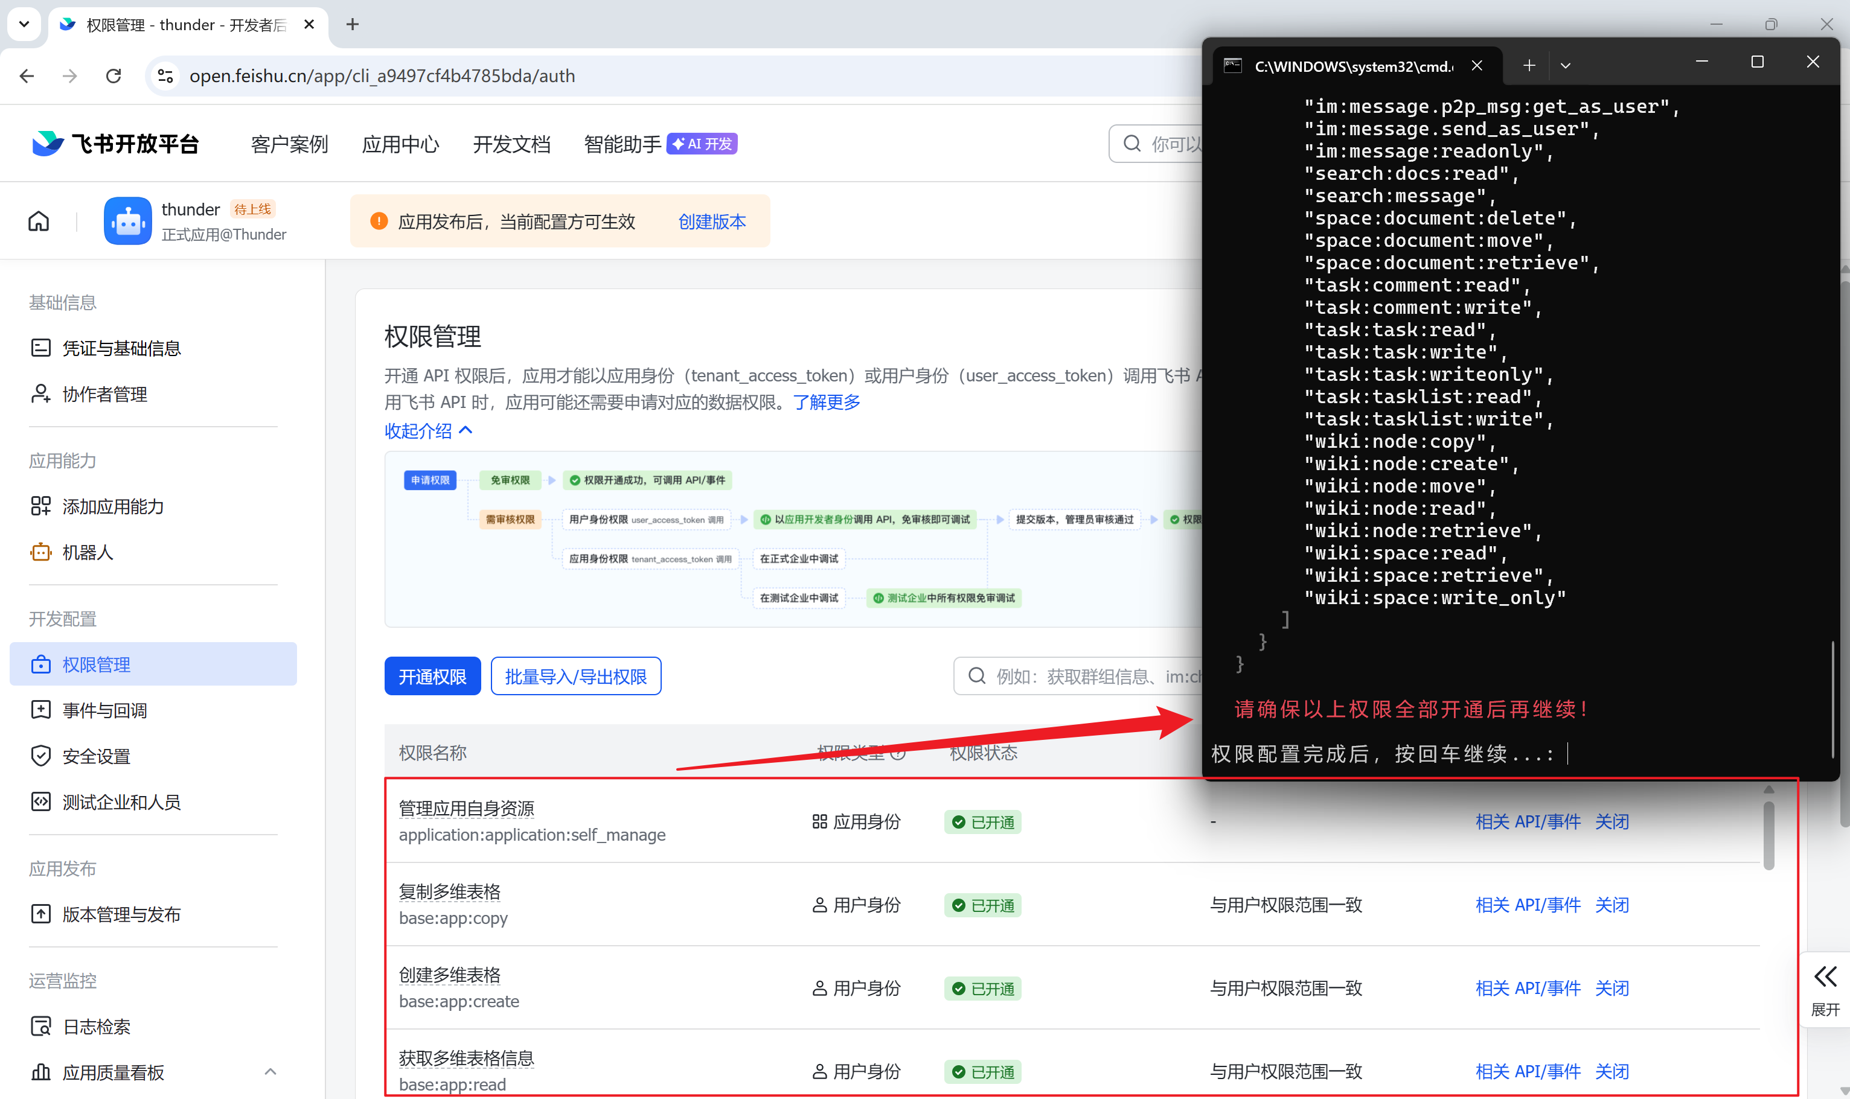Screen dimensions: 1850x1099
Task: Open site information icon in address bar
Action: (x=166, y=75)
